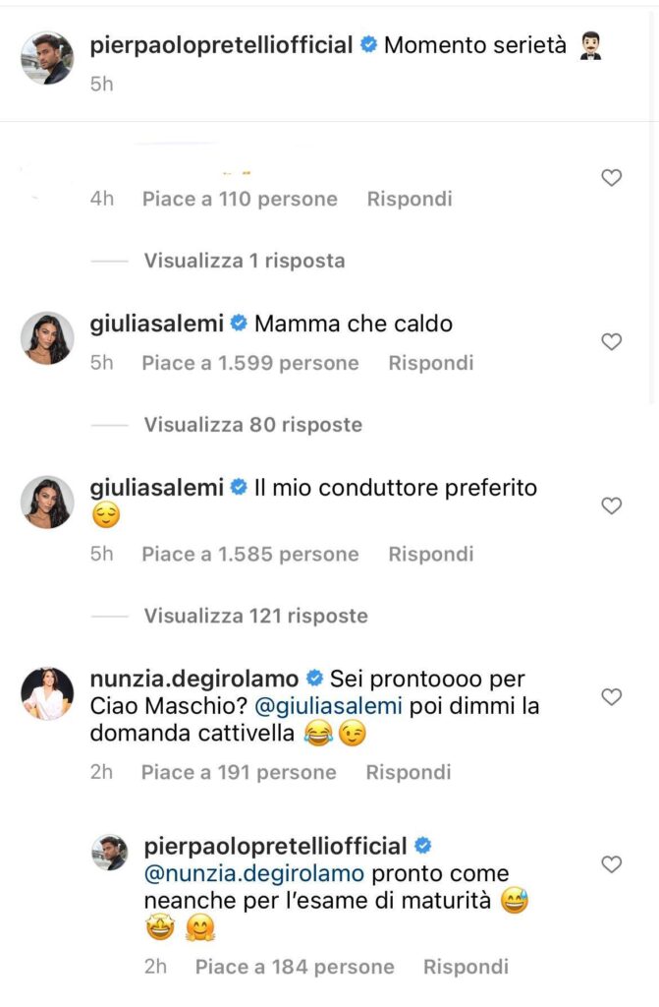Expand 'Visualizza 121 risposte' replies
This screenshot has width=659, height=1007.
256,616
